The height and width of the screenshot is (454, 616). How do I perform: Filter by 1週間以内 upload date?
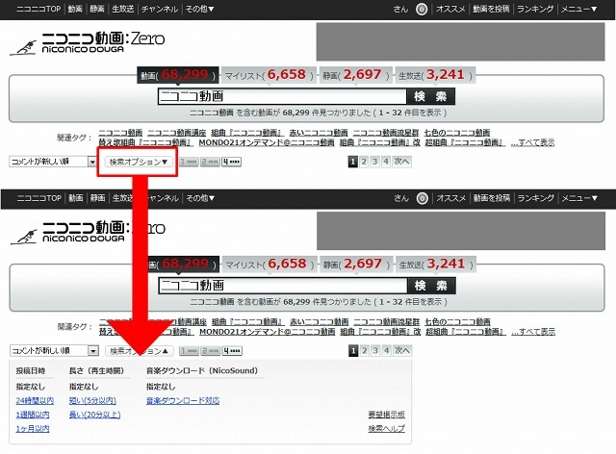point(33,415)
